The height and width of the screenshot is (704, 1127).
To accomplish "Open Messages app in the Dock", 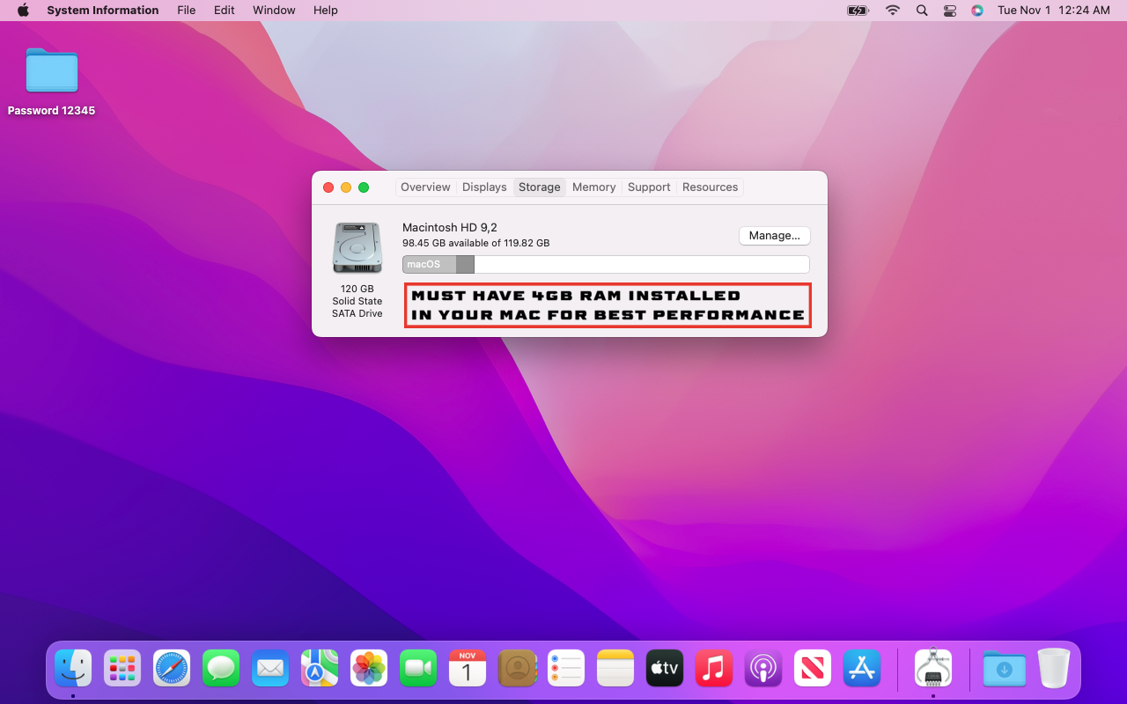I will click(x=221, y=669).
